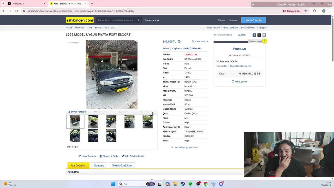Open Discord from the taskbar
Screen dimensions: 334x188
(x=221, y=184)
